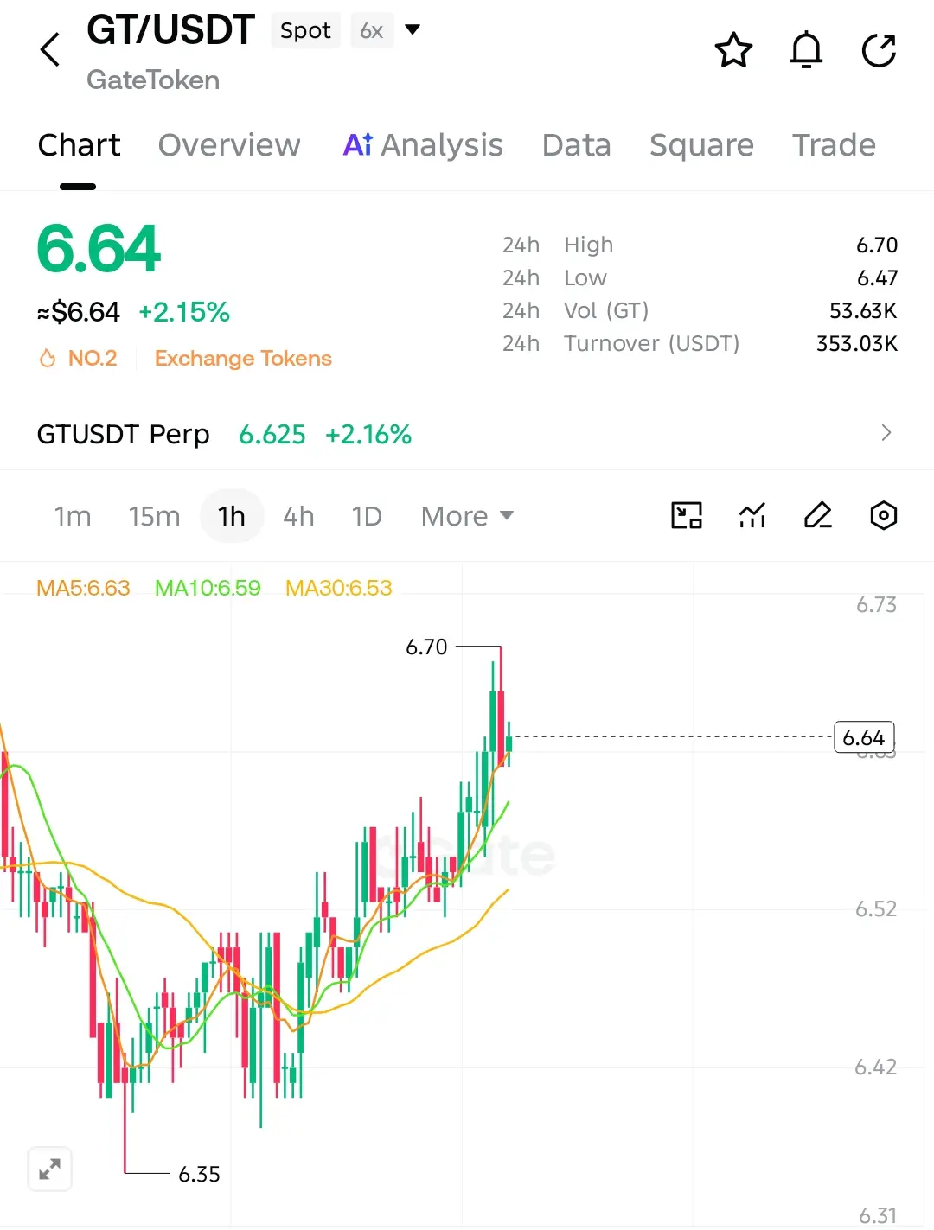Open price alert bell icon
Viewport: 934px width, 1230px height.
pyautogui.click(x=806, y=50)
